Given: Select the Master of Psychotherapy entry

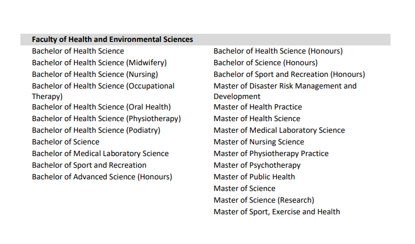Looking at the screenshot, I should pyautogui.click(x=257, y=165).
